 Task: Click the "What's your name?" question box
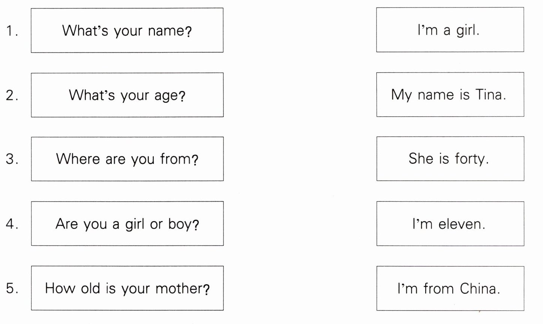click(x=127, y=30)
